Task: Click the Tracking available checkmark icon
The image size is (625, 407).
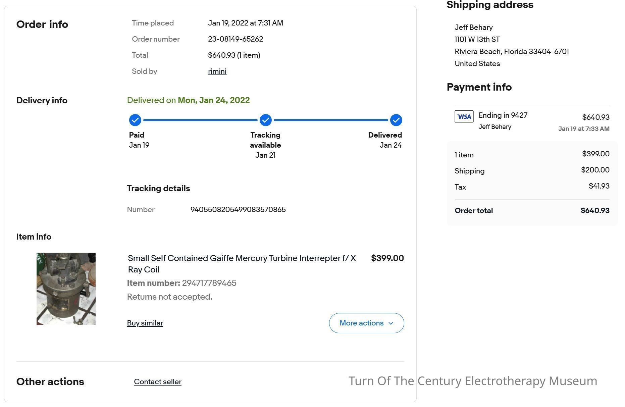Action: tap(265, 120)
